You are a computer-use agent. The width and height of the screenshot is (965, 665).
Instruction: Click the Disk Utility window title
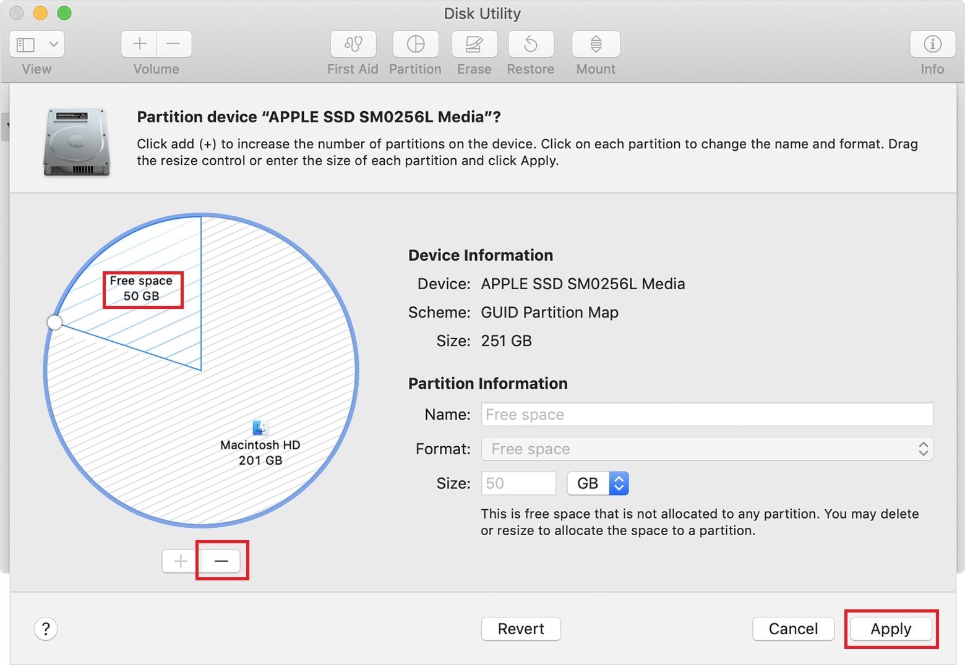pyautogui.click(x=482, y=14)
